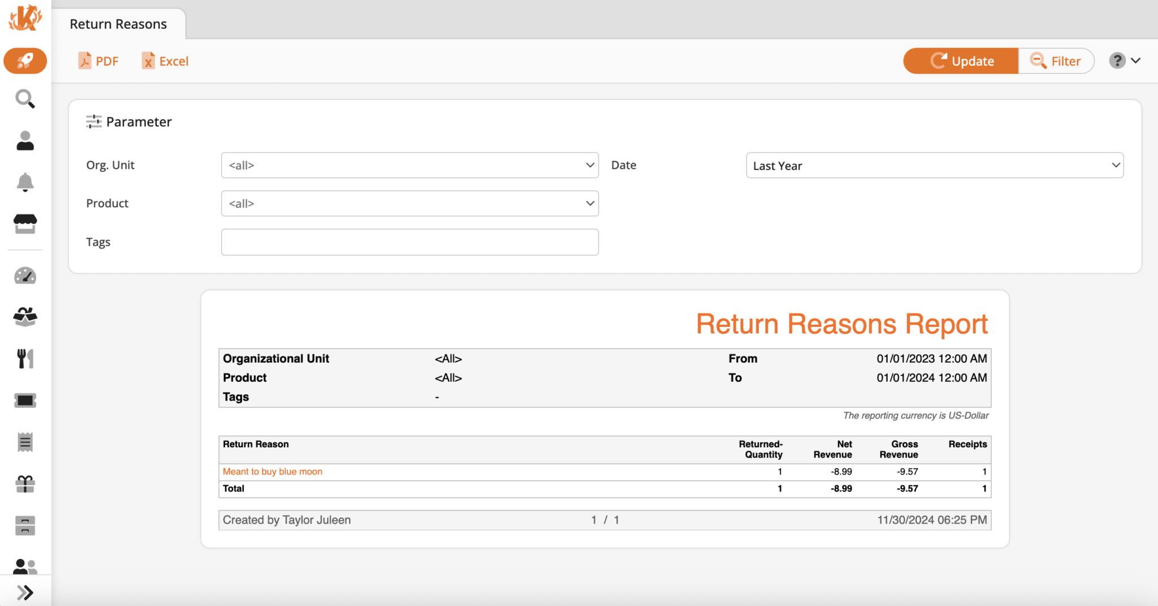Switch to the Return Reasons tab
This screenshot has height=606, width=1158.
point(118,24)
